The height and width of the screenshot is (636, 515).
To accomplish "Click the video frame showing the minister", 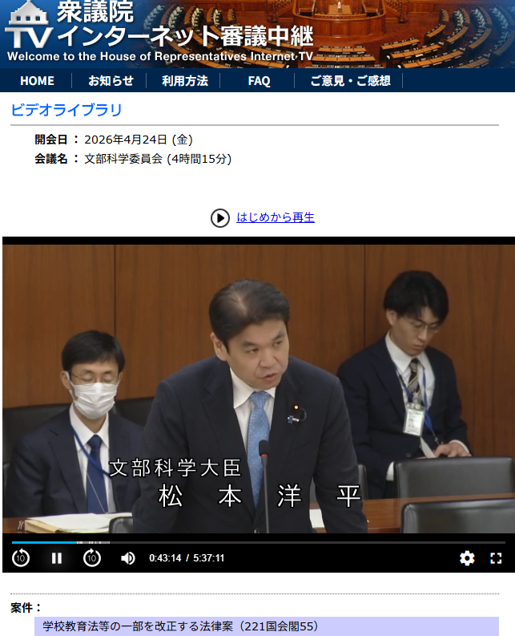I will (258, 385).
